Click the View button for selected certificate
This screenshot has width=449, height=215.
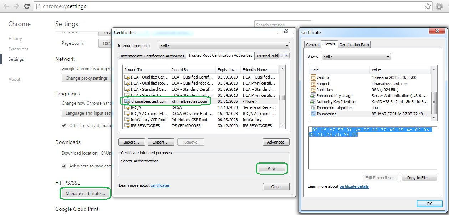(271, 169)
